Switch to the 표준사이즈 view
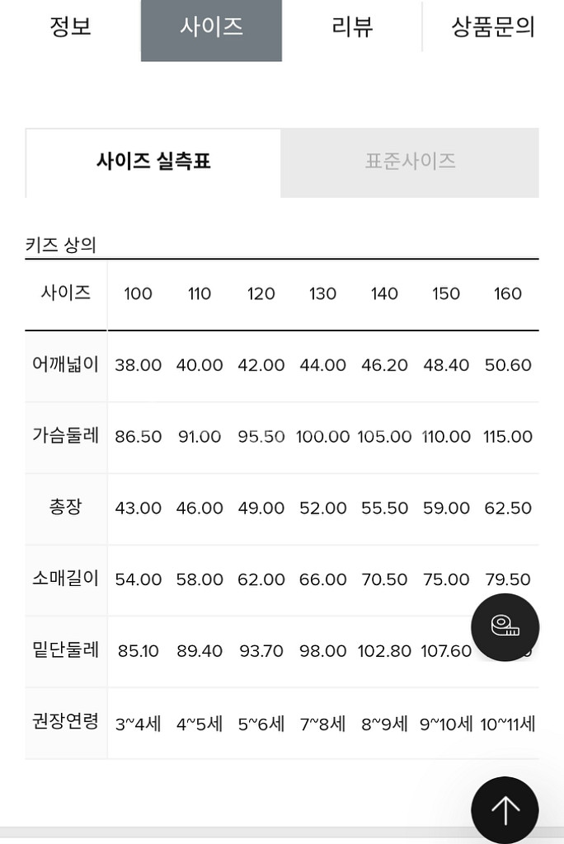Image resolution: width=564 pixels, height=844 pixels. (409, 162)
